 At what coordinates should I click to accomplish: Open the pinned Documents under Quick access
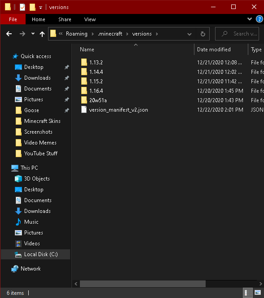(x=38, y=89)
